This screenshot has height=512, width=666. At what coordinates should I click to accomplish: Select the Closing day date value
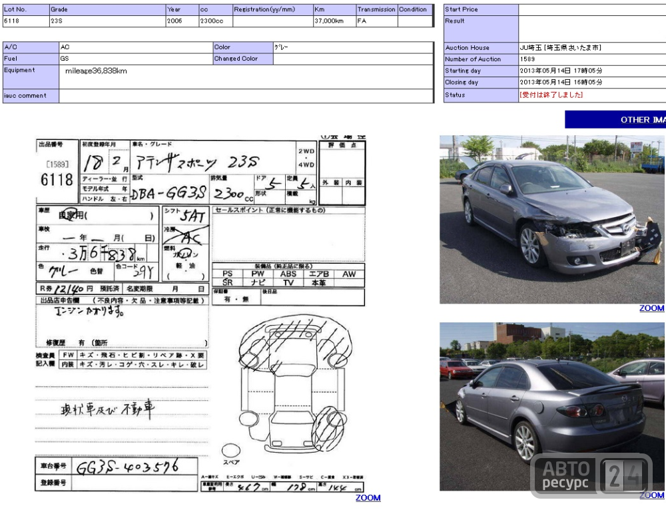(x=561, y=82)
